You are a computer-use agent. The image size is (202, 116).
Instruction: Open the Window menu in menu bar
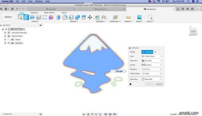39,1
